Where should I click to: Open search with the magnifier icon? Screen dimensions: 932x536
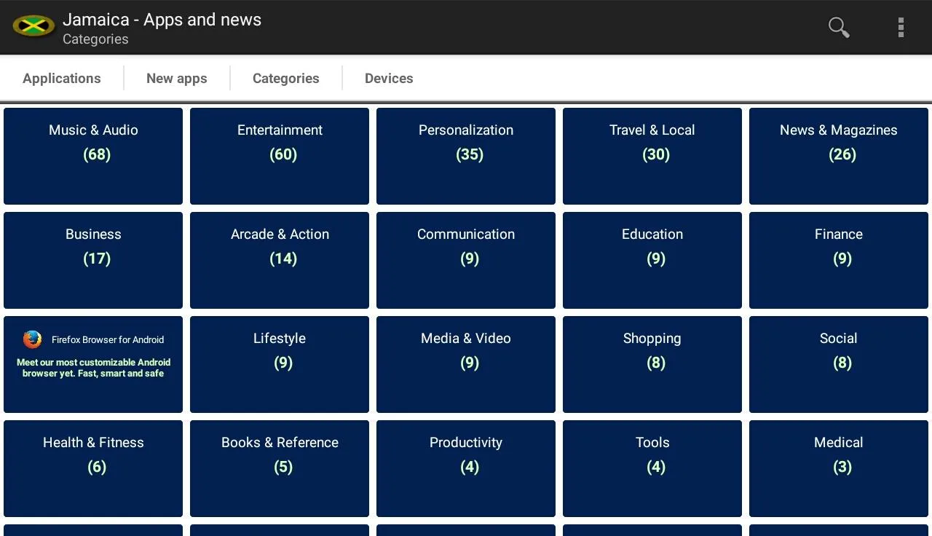[839, 27]
